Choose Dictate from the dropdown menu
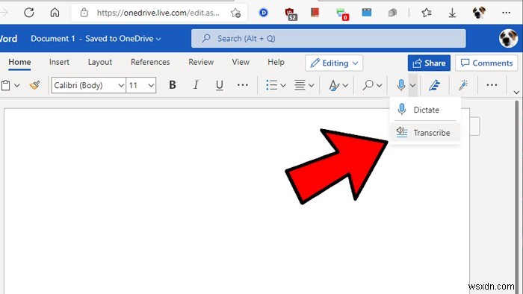This screenshot has width=523, height=294. [425, 110]
